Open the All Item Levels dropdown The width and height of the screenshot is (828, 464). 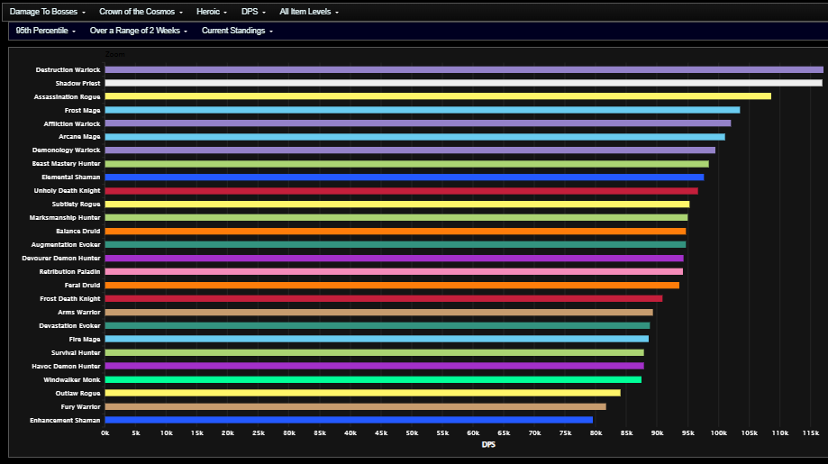point(309,12)
